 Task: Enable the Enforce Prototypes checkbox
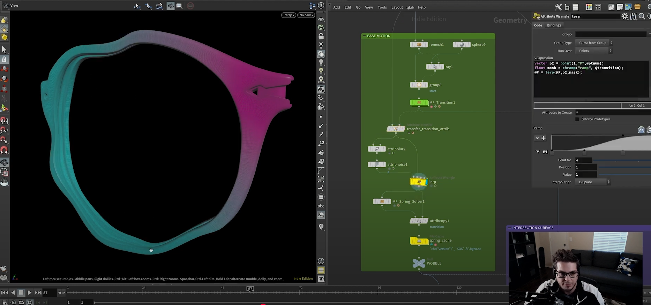tap(577, 119)
